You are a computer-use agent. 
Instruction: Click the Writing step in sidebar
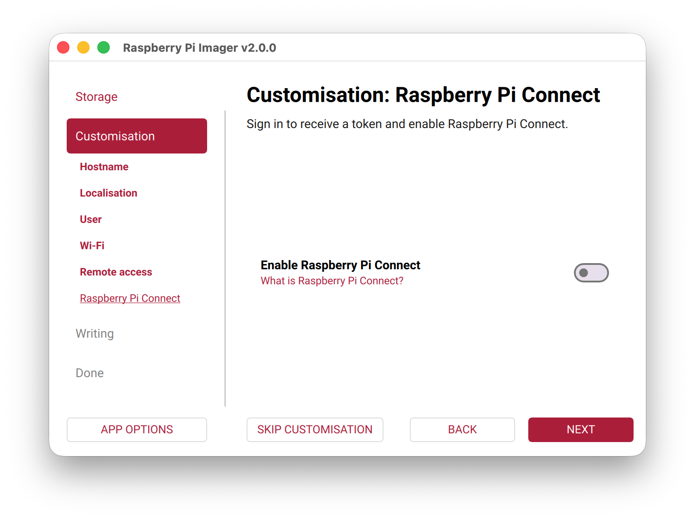[x=95, y=333]
